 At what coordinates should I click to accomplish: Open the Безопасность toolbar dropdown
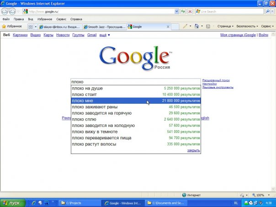(247, 27)
